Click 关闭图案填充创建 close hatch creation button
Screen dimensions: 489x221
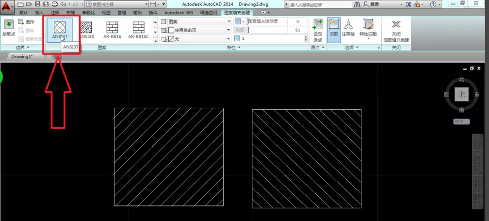click(396, 31)
